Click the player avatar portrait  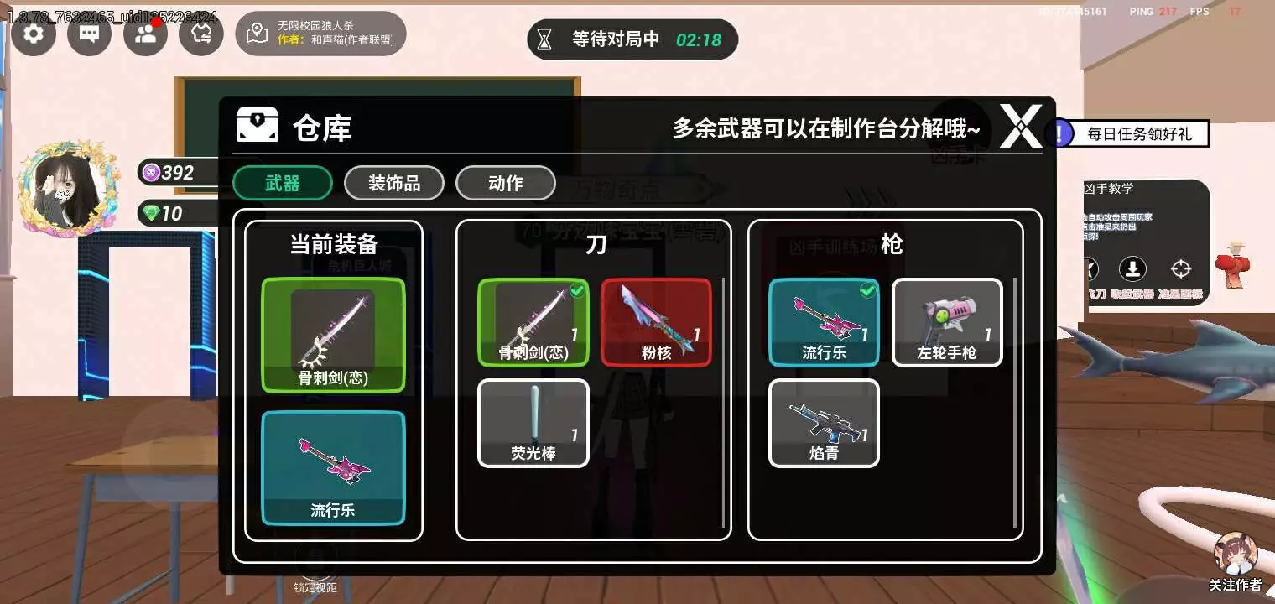[x=65, y=189]
